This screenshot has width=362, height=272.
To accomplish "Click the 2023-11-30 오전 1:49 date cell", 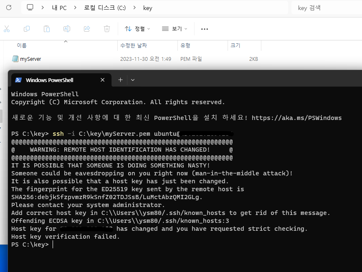I will [146, 59].
